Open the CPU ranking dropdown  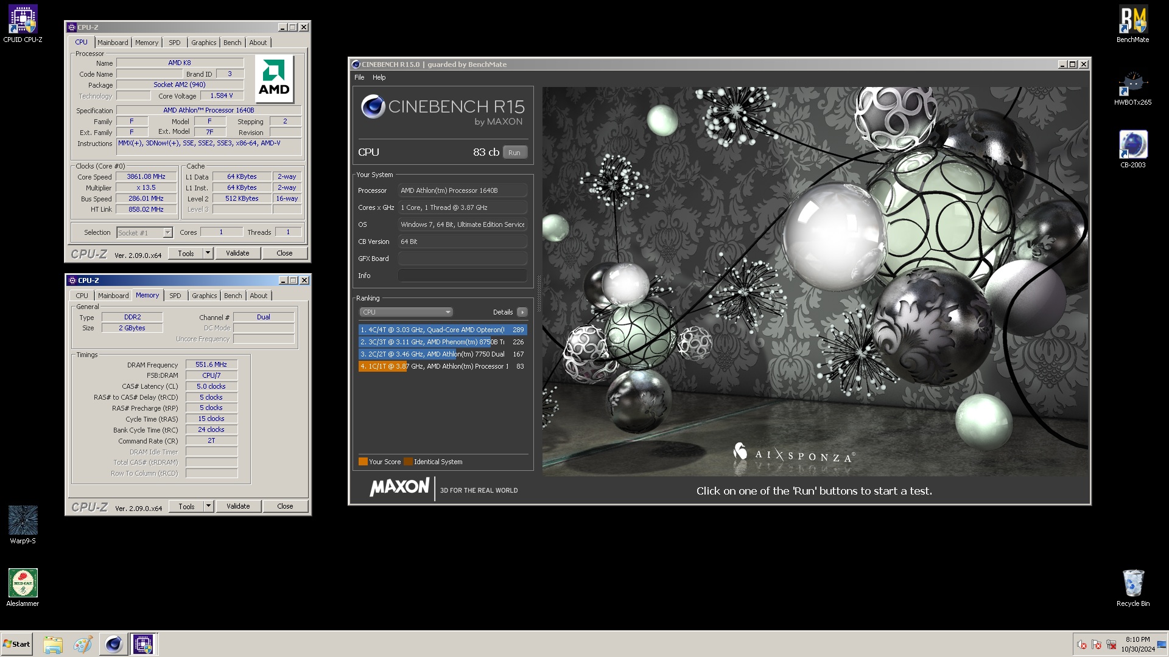tap(405, 312)
